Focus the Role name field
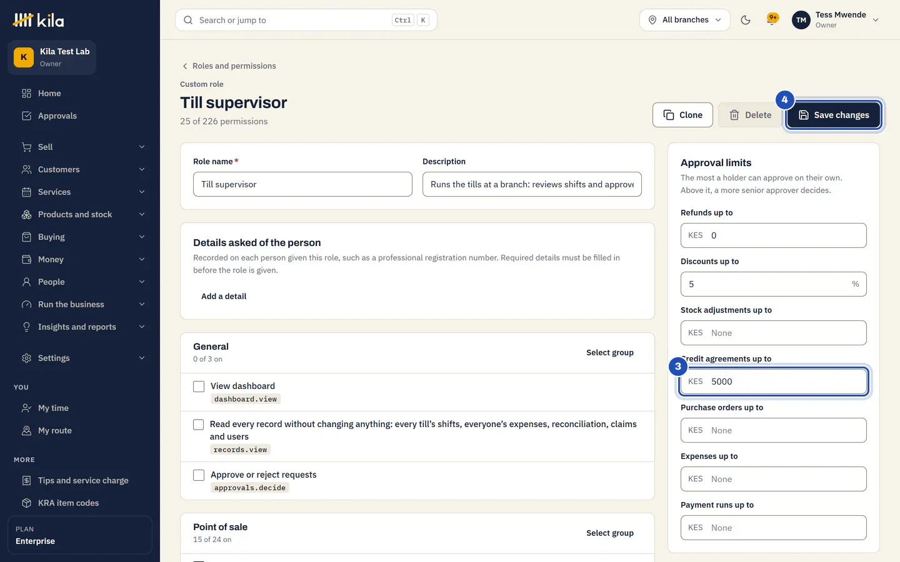The height and width of the screenshot is (562, 900). coord(302,184)
